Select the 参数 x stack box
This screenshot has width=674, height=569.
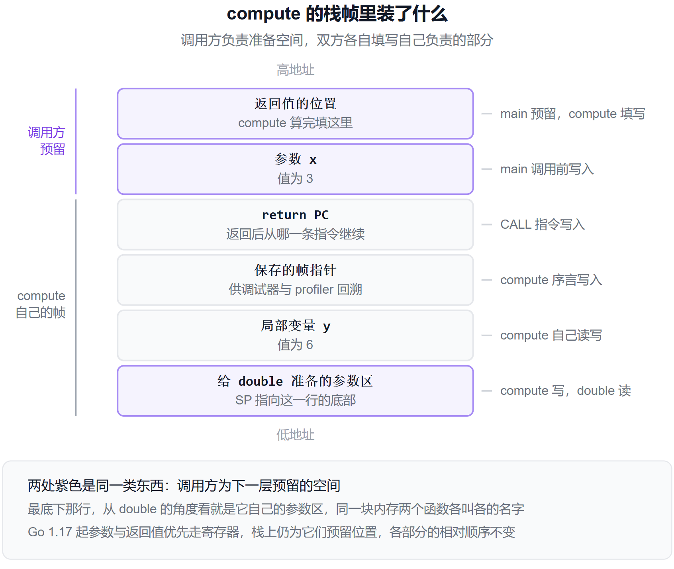[295, 169]
